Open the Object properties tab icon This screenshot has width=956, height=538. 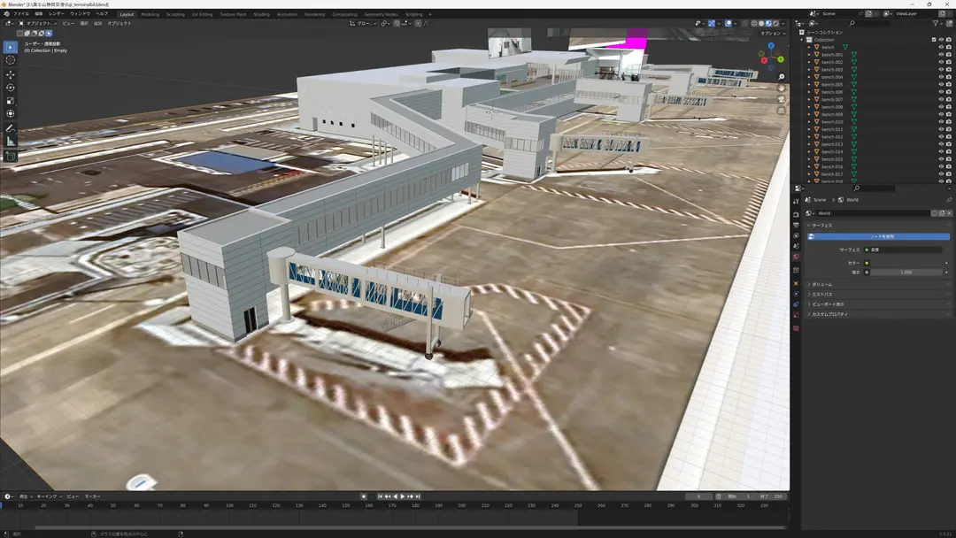(x=796, y=283)
